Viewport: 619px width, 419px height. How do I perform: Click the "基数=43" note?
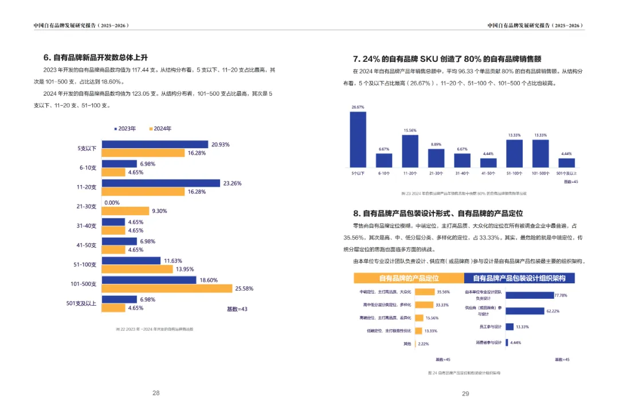237,309
